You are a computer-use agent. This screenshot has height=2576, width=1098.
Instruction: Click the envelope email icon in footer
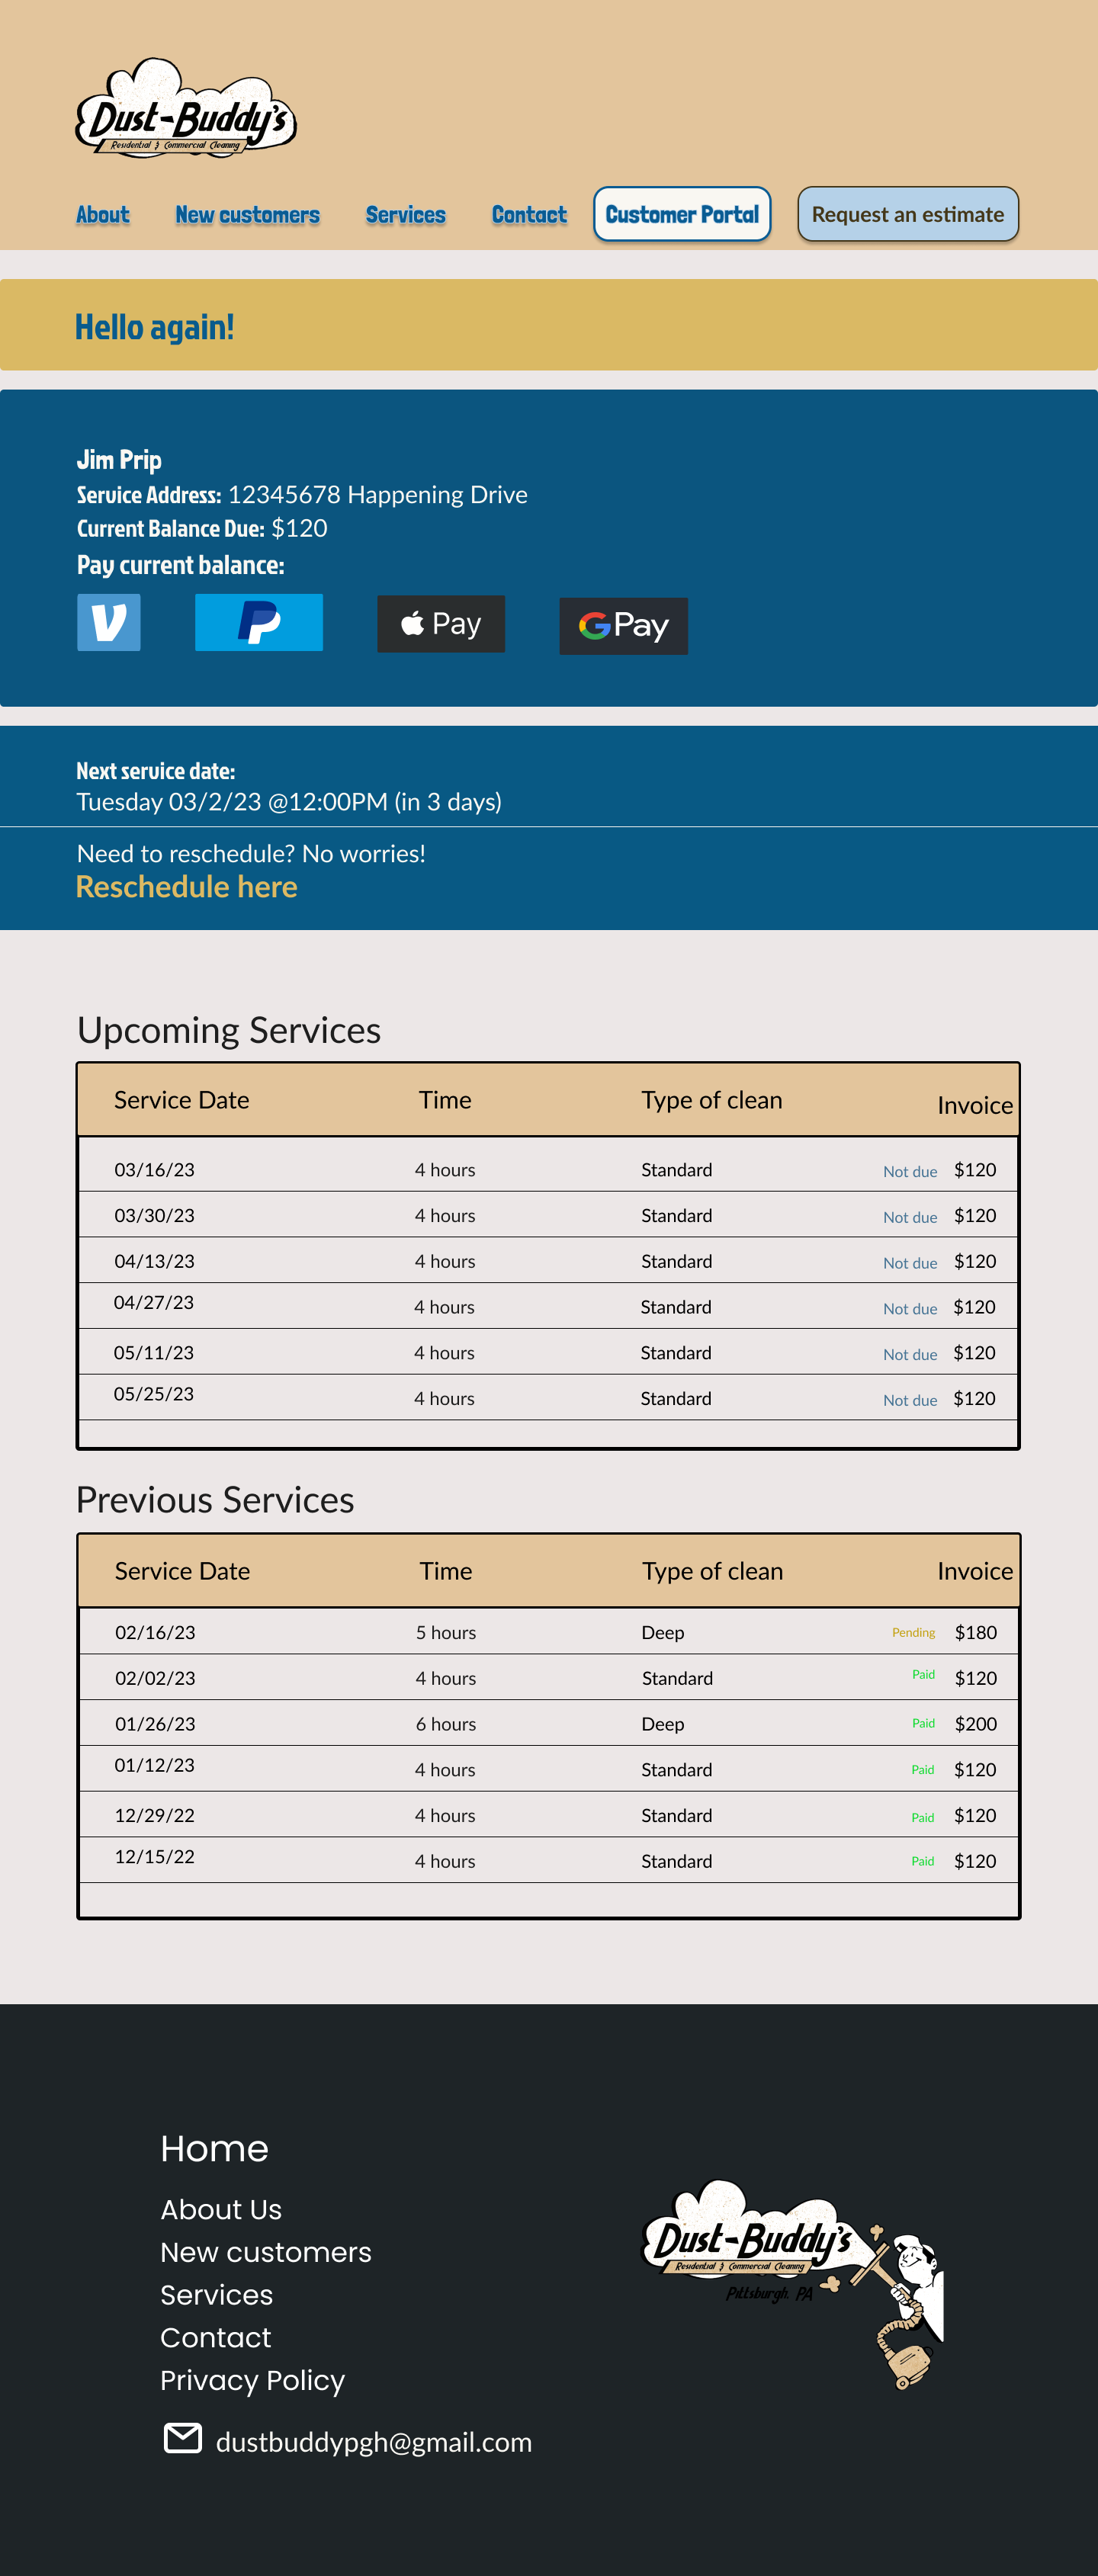[x=183, y=2438]
